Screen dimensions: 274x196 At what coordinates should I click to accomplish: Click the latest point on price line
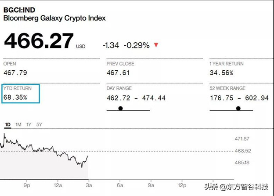coord(88,156)
